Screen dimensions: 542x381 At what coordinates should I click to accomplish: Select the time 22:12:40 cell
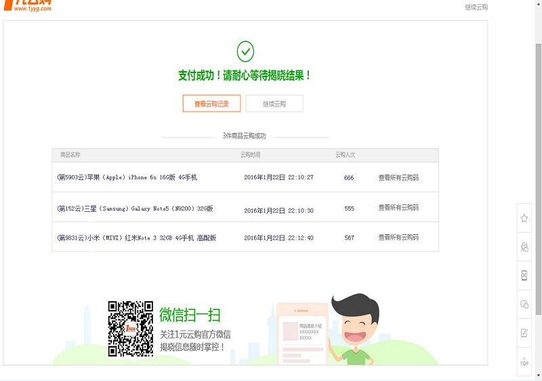[x=278, y=238]
